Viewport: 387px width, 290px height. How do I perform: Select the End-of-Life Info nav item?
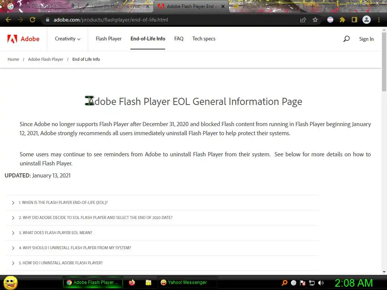pyautogui.click(x=148, y=39)
